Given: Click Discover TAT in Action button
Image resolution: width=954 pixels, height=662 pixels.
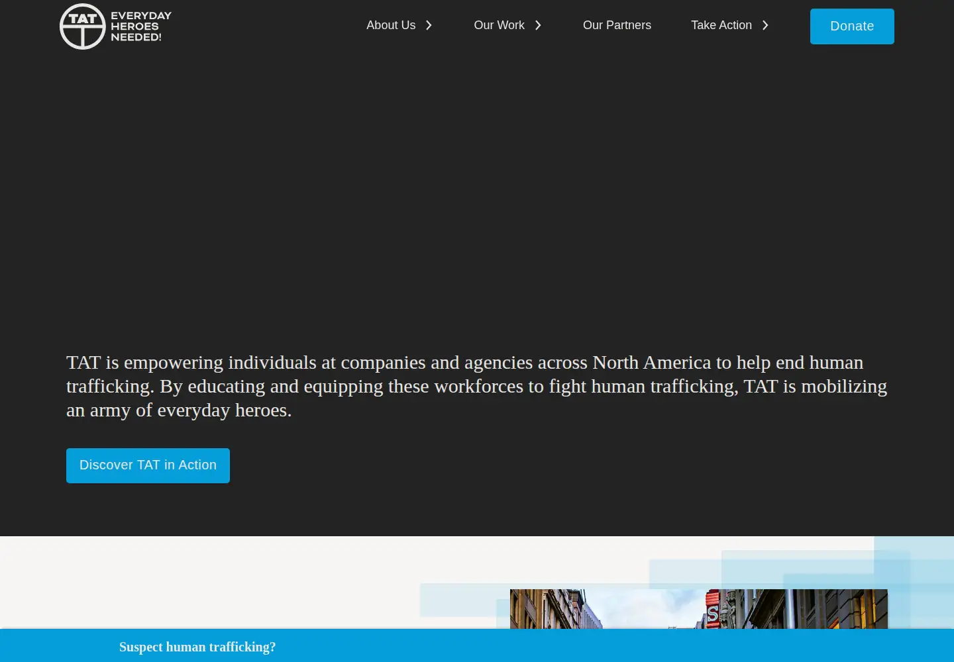Looking at the screenshot, I should tap(148, 465).
